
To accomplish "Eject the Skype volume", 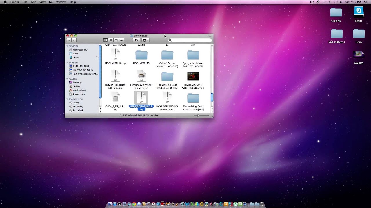I will 97,57.
